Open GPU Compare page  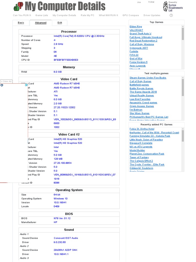pos(131,15)
